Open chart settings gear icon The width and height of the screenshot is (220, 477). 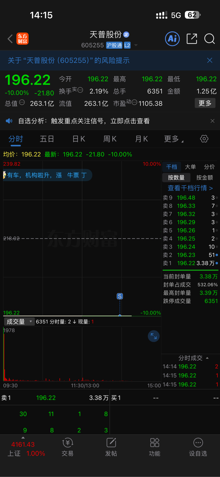(x=204, y=139)
